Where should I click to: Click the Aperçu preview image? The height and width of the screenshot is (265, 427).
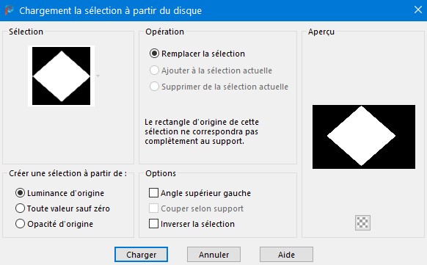pos(364,137)
